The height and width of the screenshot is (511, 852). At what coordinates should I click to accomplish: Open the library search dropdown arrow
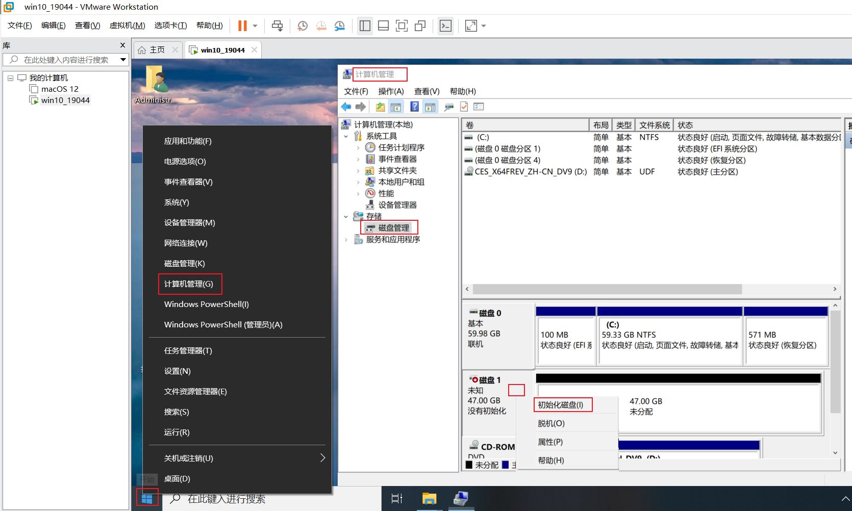click(x=123, y=60)
